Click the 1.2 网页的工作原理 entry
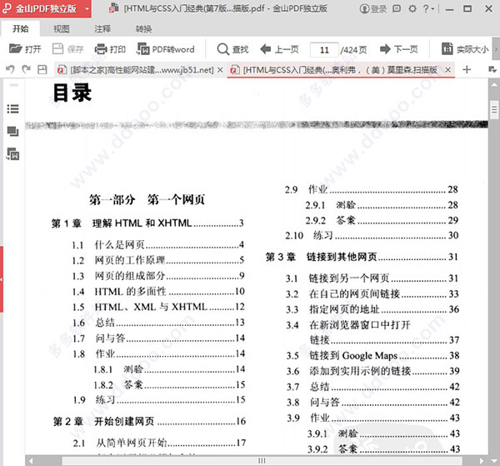 [x=158, y=260]
